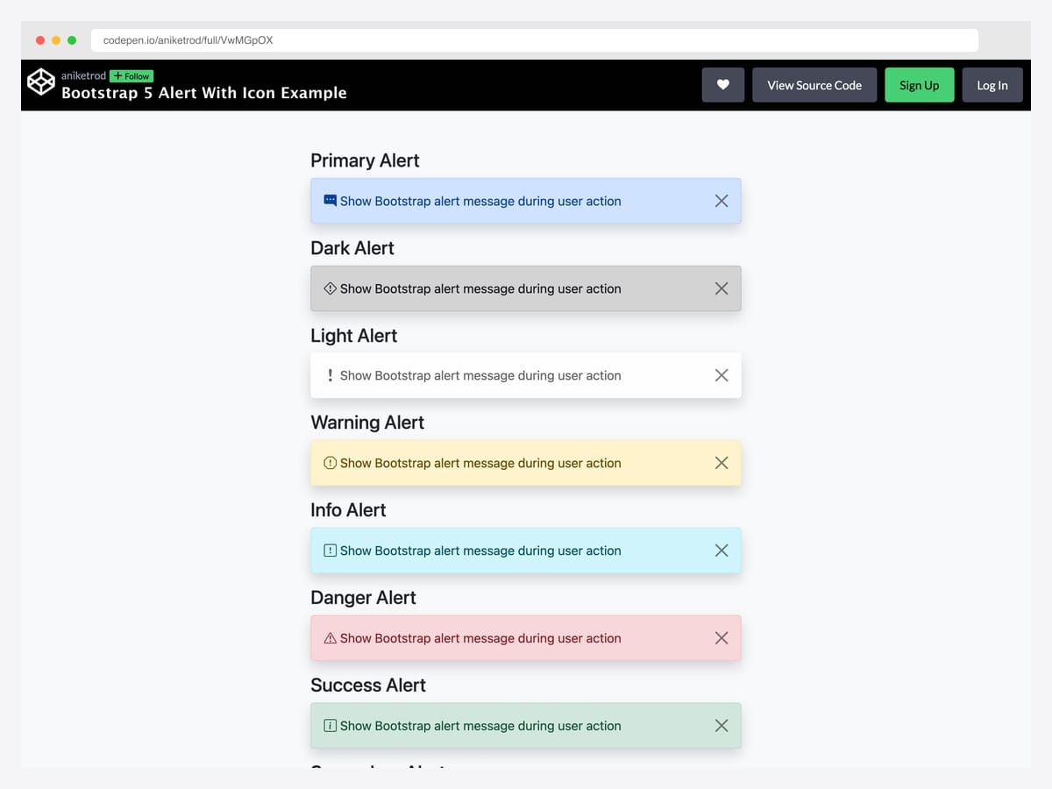The image size is (1052, 789).
Task: Click the red window close dot
Action: (40, 40)
